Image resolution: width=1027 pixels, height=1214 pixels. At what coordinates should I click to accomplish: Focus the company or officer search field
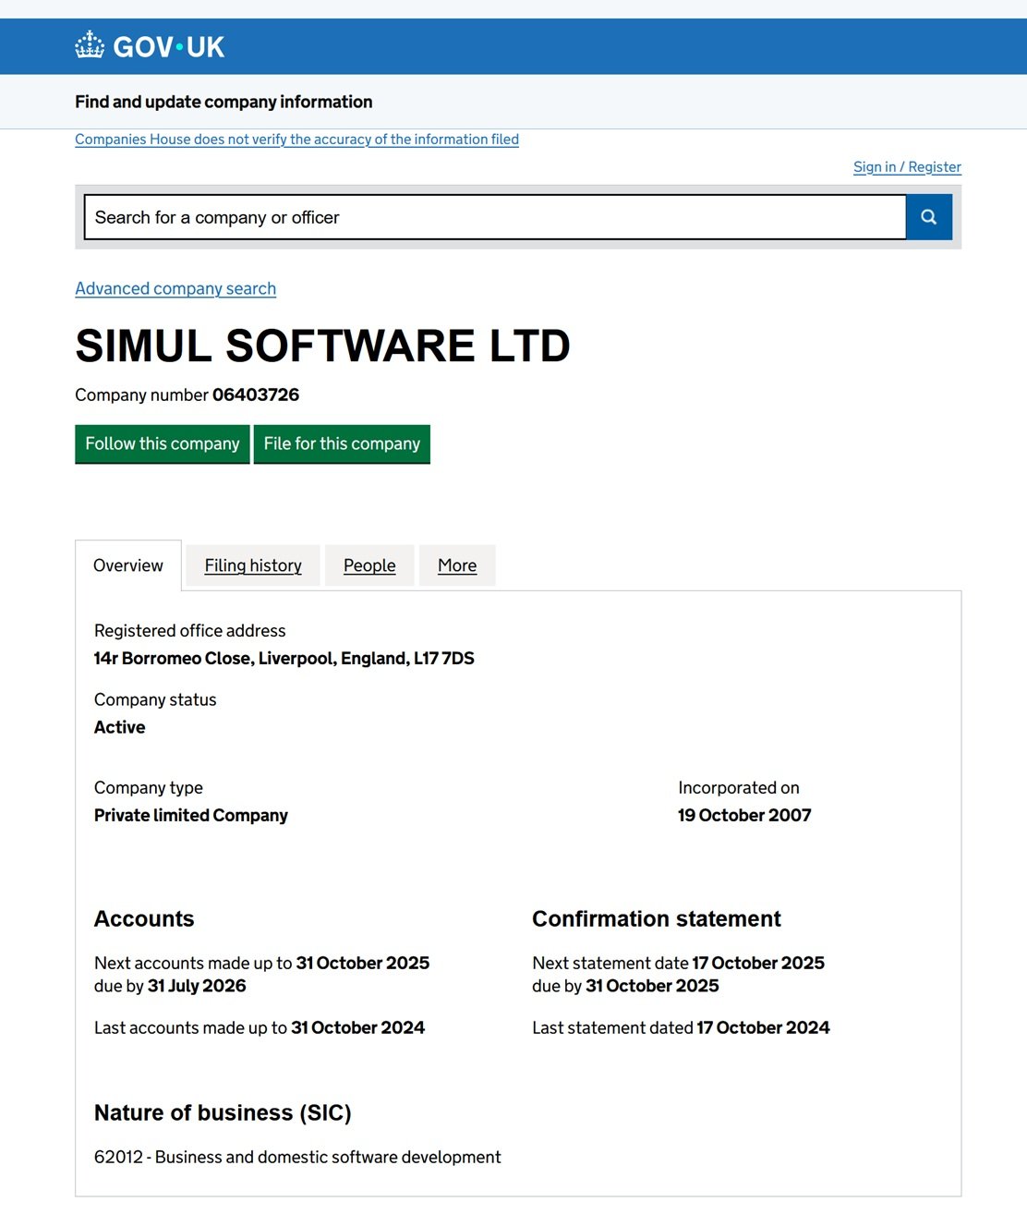point(494,217)
